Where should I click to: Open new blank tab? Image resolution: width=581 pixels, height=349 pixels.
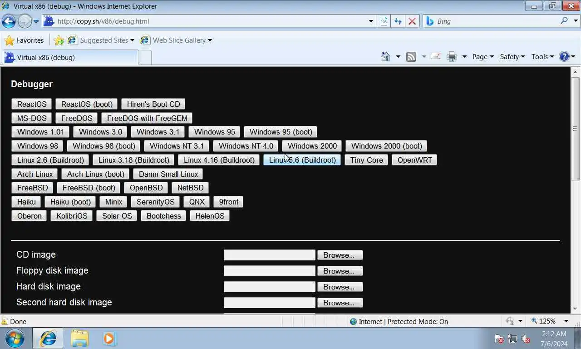coord(145,57)
